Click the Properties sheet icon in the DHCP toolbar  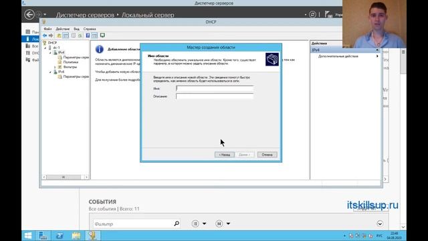74,35
